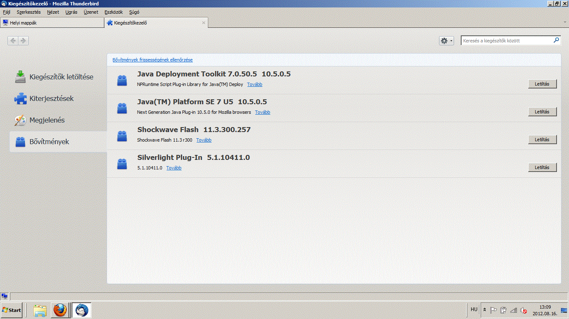This screenshot has height=319, width=569.
Task: Open the gear tools dropdown
Action: click(x=447, y=41)
